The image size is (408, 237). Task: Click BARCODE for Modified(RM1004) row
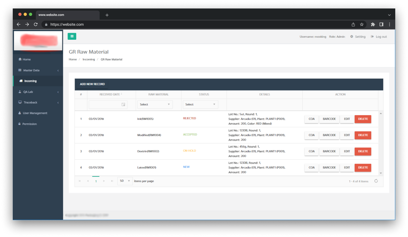329,135
